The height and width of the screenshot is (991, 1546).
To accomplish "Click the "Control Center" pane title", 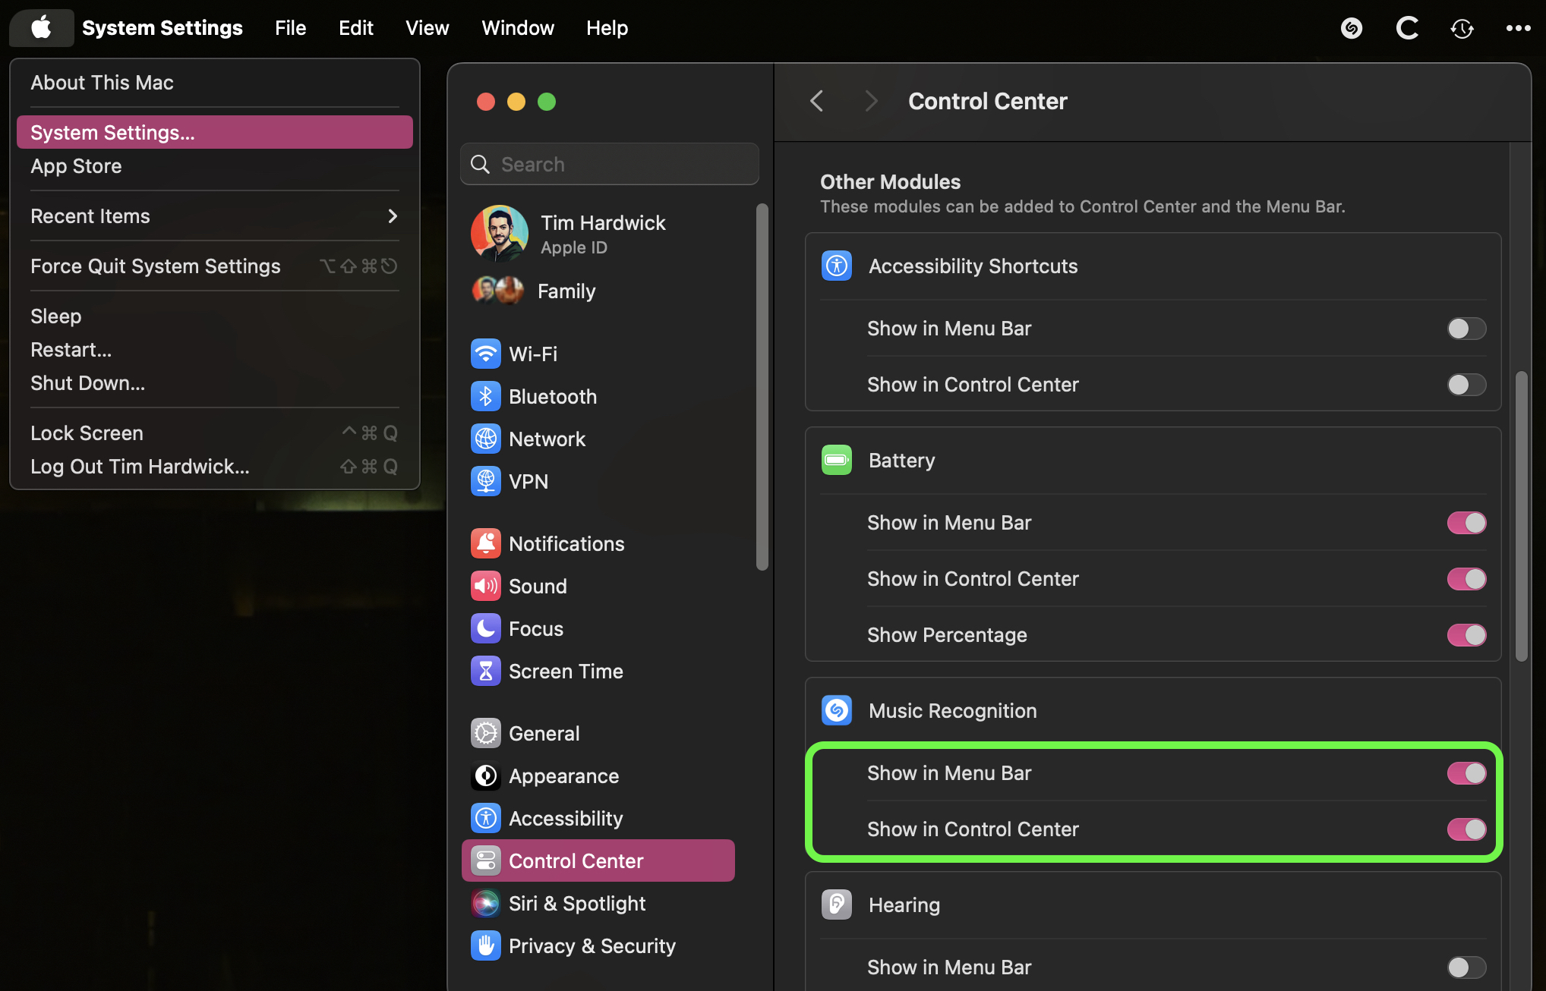I will click(987, 101).
